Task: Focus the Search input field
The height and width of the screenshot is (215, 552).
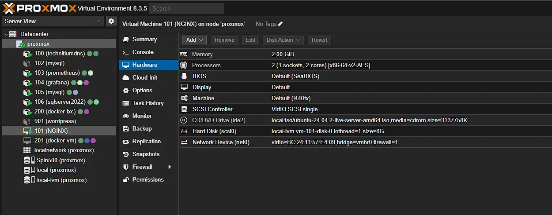Action: pos(187,8)
